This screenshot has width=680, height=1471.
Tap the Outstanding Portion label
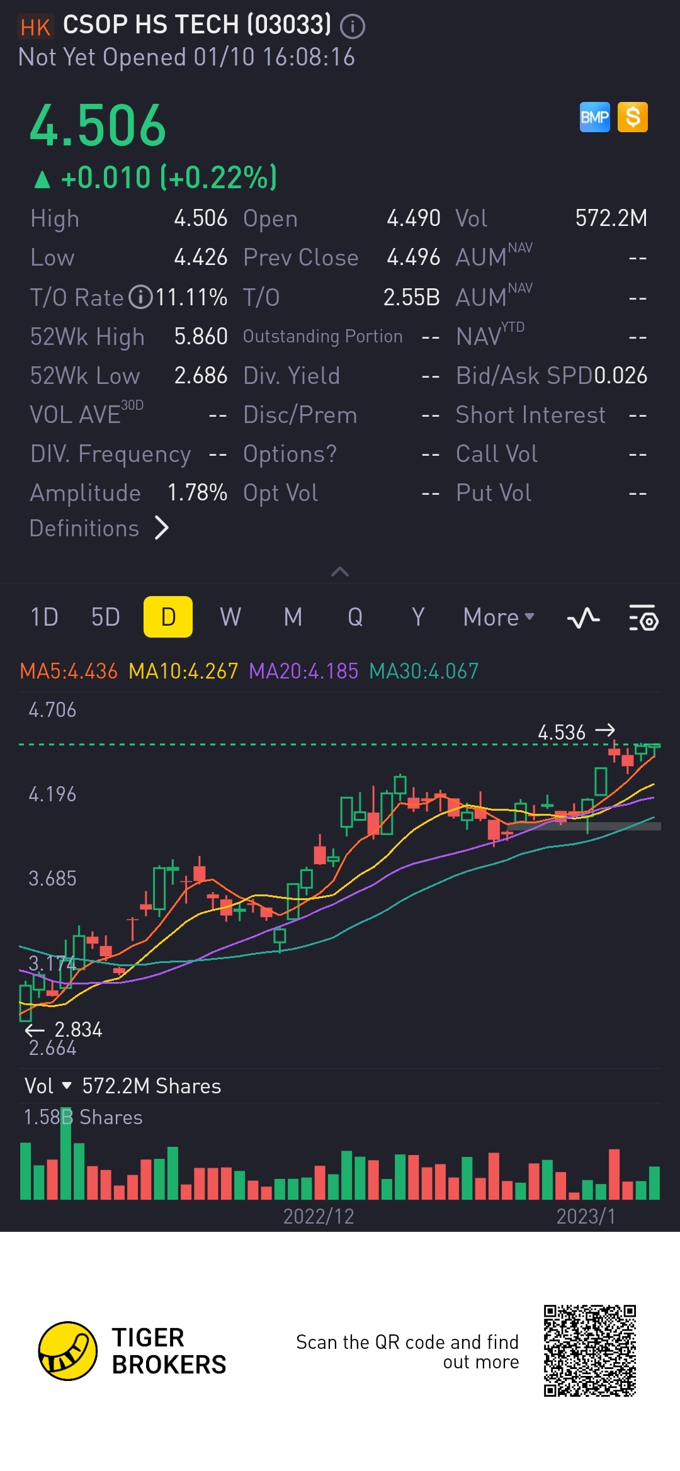coord(323,336)
